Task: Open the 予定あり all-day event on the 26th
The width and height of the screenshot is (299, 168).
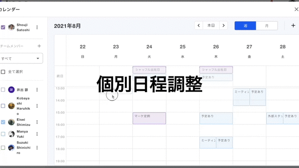Action: point(216,77)
